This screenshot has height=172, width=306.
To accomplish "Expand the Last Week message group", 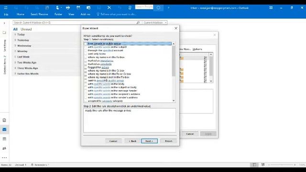I will (x=15, y=57).
